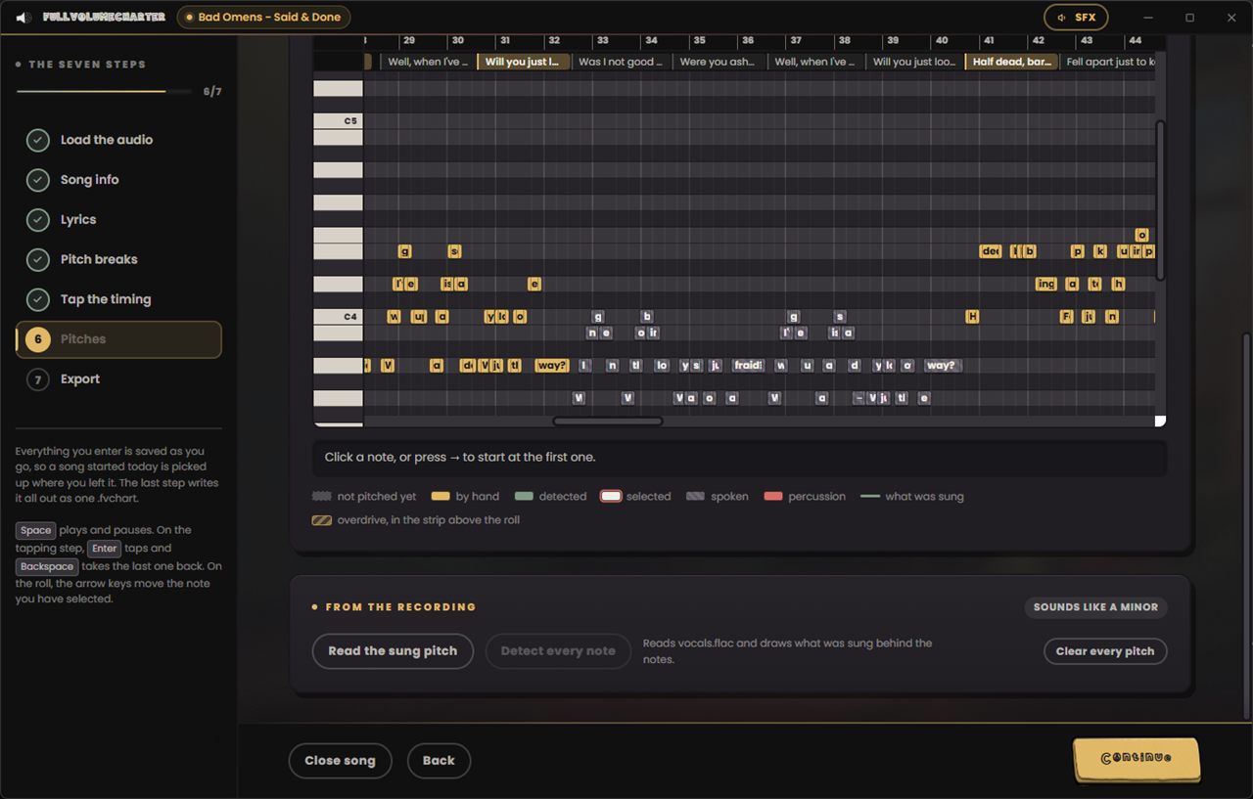Click the yellow 'ing' note
The image size is (1253, 799).
[1046, 285]
